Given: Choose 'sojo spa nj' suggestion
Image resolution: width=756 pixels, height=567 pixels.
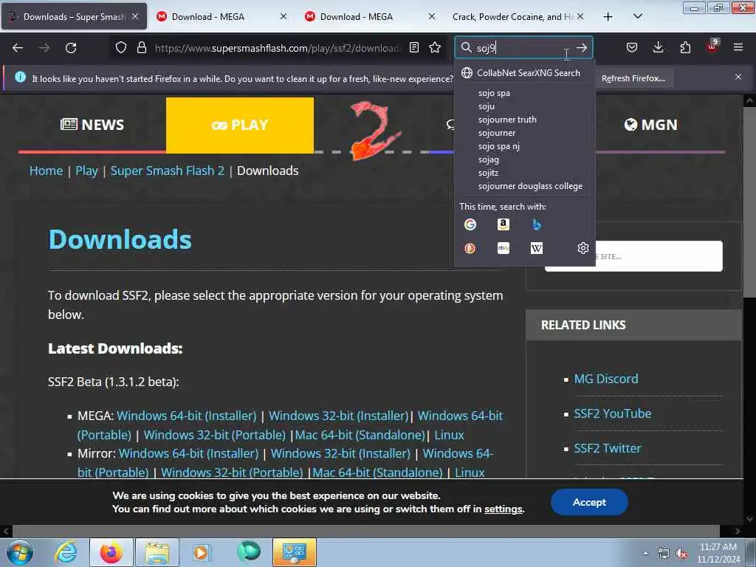Looking at the screenshot, I should click(525, 146).
